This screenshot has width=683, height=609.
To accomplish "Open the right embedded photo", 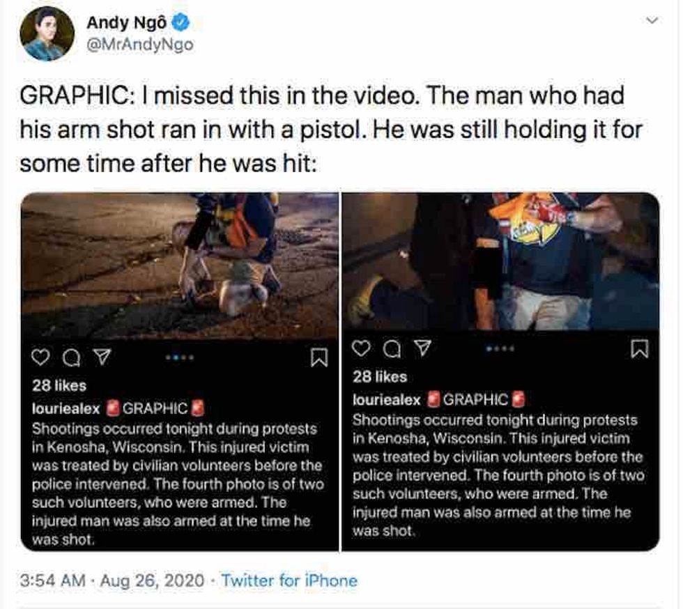I will point(500,261).
